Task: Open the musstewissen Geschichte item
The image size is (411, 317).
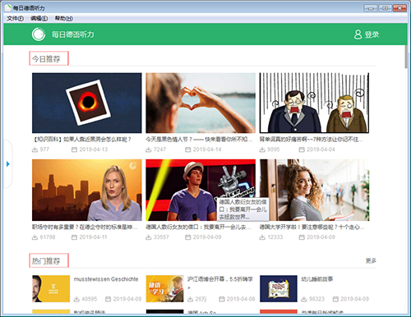Action: pos(106,279)
